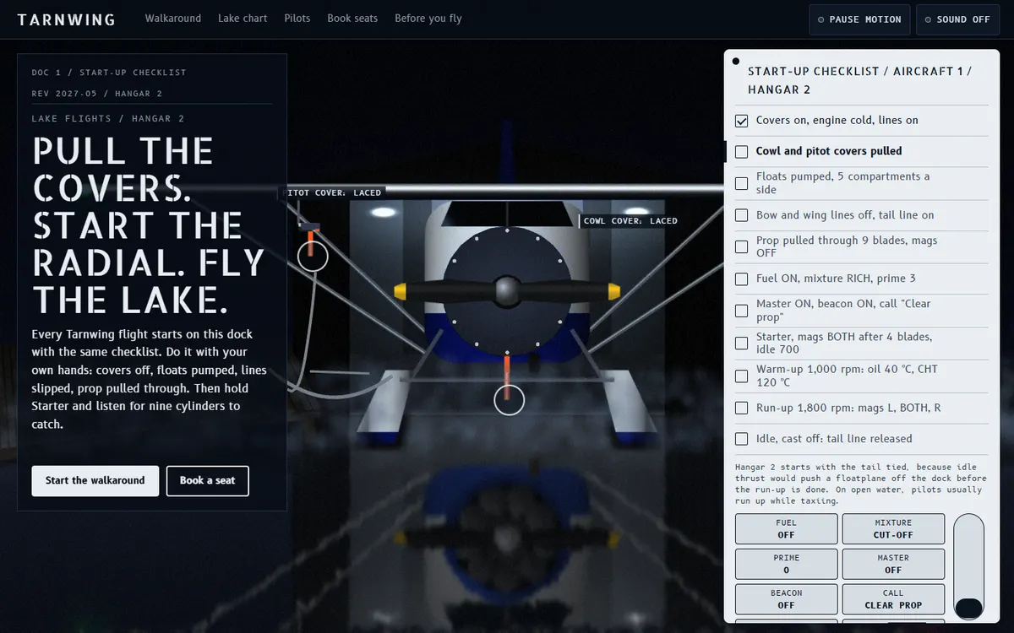Click the Doc 1 / Start-up Checklist label
The image size is (1014, 633).
coord(109,73)
